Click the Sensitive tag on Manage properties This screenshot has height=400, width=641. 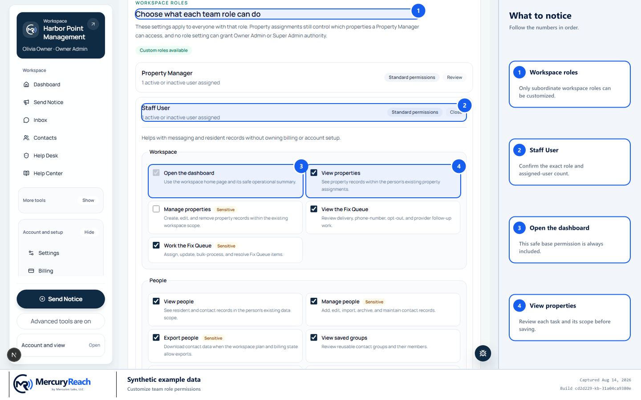[226, 210]
